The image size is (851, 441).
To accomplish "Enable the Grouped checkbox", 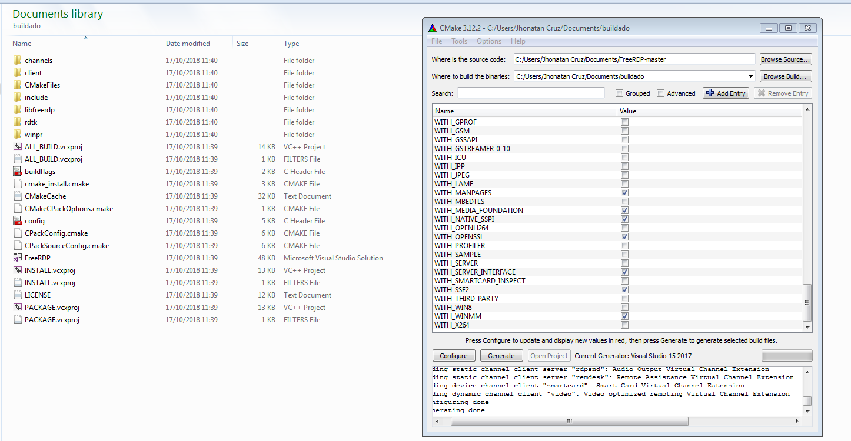I will tap(619, 93).
